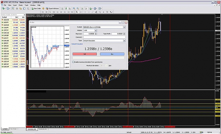Select the H4 timeframe button
This screenshot has width=221, height=134.
click(x=61, y=12)
